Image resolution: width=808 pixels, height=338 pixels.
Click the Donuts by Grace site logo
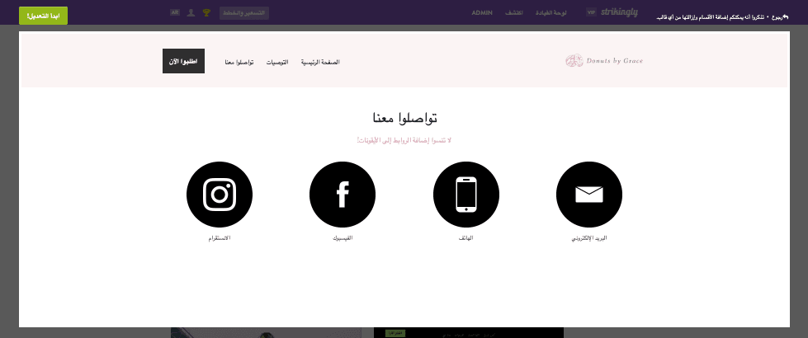604,61
